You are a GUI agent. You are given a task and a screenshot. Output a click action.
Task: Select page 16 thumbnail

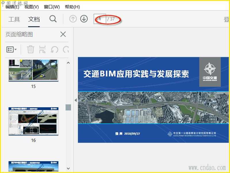33,121
